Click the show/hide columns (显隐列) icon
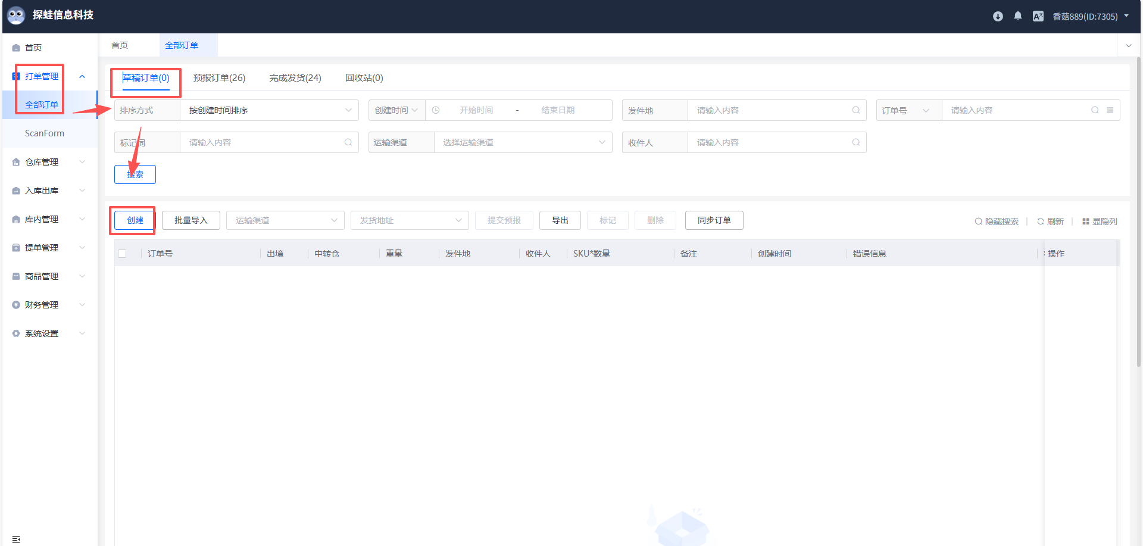This screenshot has height=546, width=1143. (x=1086, y=221)
